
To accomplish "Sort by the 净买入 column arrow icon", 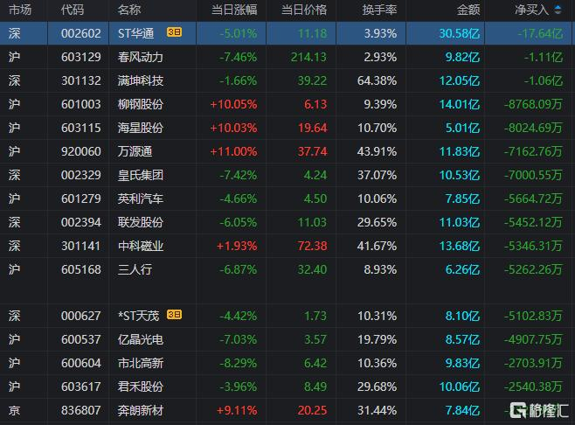I will point(558,10).
